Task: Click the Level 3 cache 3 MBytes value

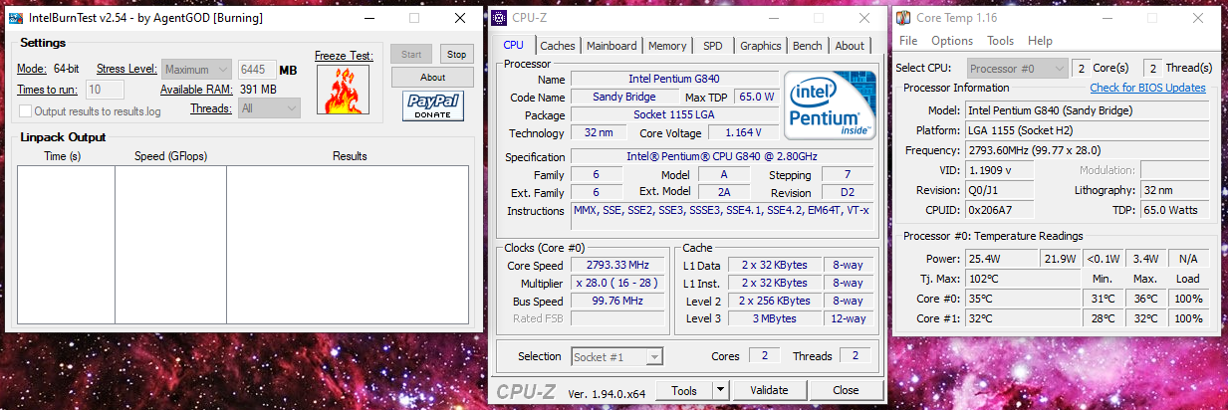Action: 776,318
